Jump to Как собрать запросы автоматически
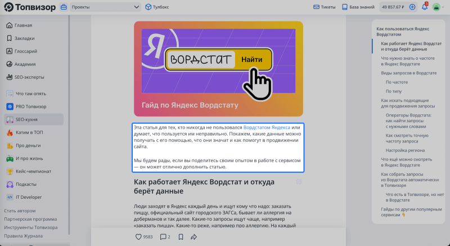The image size is (450, 246). pos(410,180)
